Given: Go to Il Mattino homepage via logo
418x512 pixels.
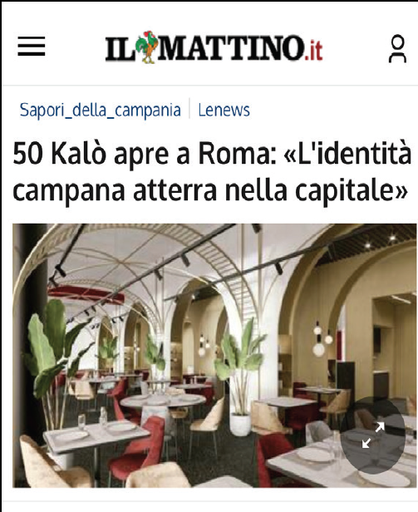Looking at the screenshot, I should pyautogui.click(x=214, y=47).
